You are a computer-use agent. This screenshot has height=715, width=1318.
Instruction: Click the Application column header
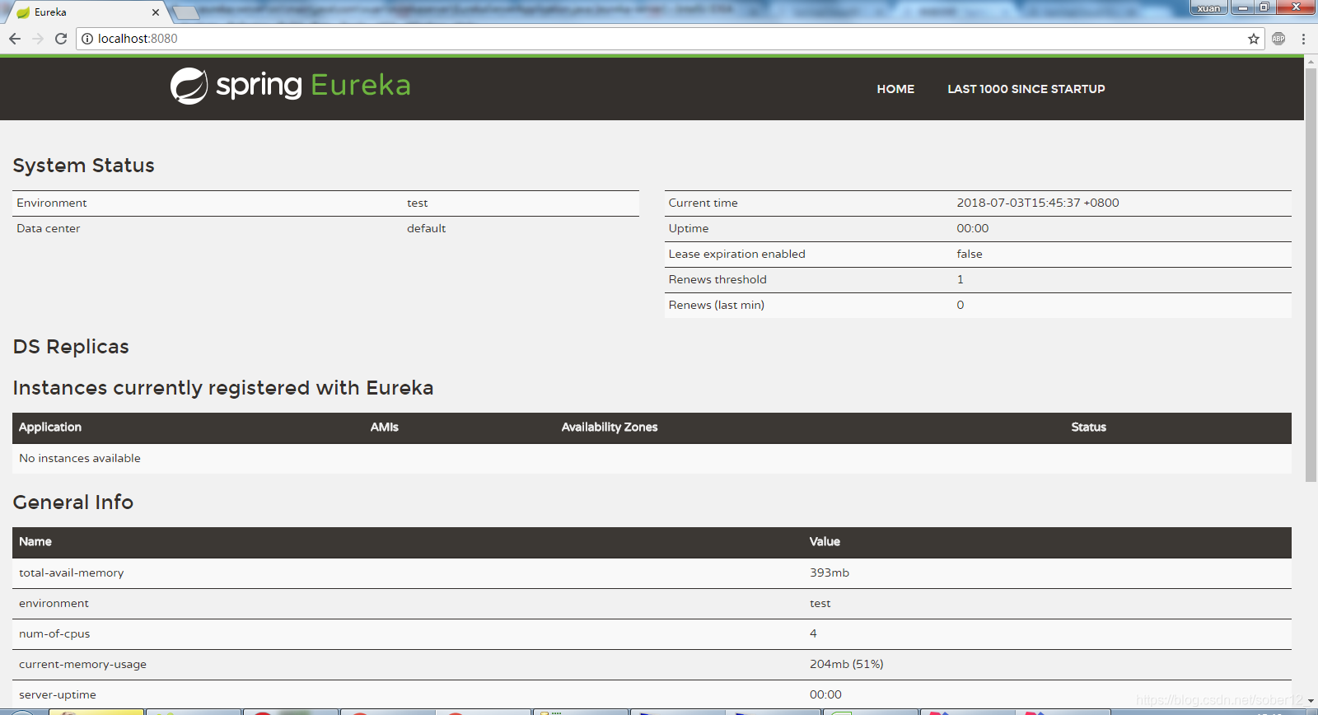(50, 427)
